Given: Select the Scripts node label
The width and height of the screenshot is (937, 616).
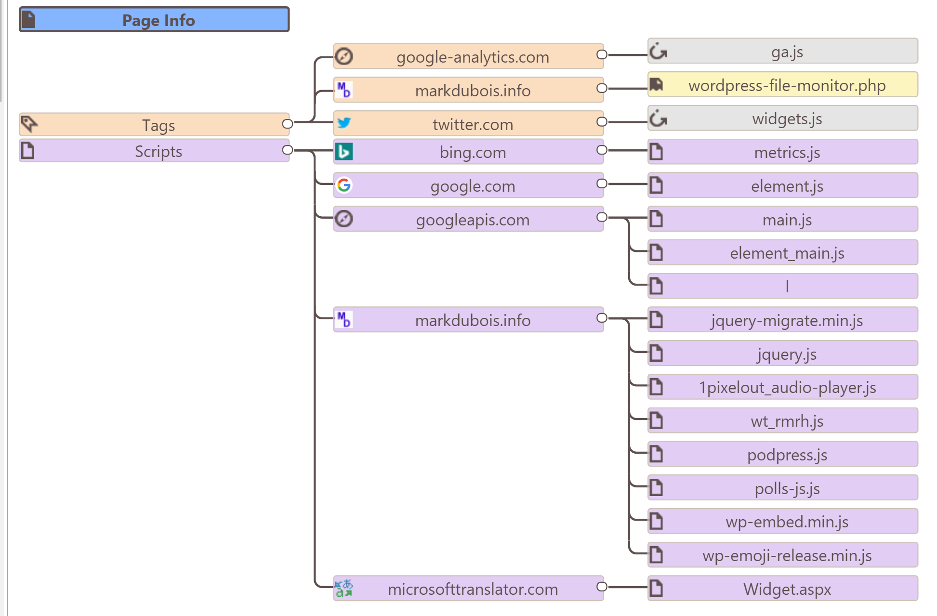Looking at the screenshot, I should (x=158, y=151).
